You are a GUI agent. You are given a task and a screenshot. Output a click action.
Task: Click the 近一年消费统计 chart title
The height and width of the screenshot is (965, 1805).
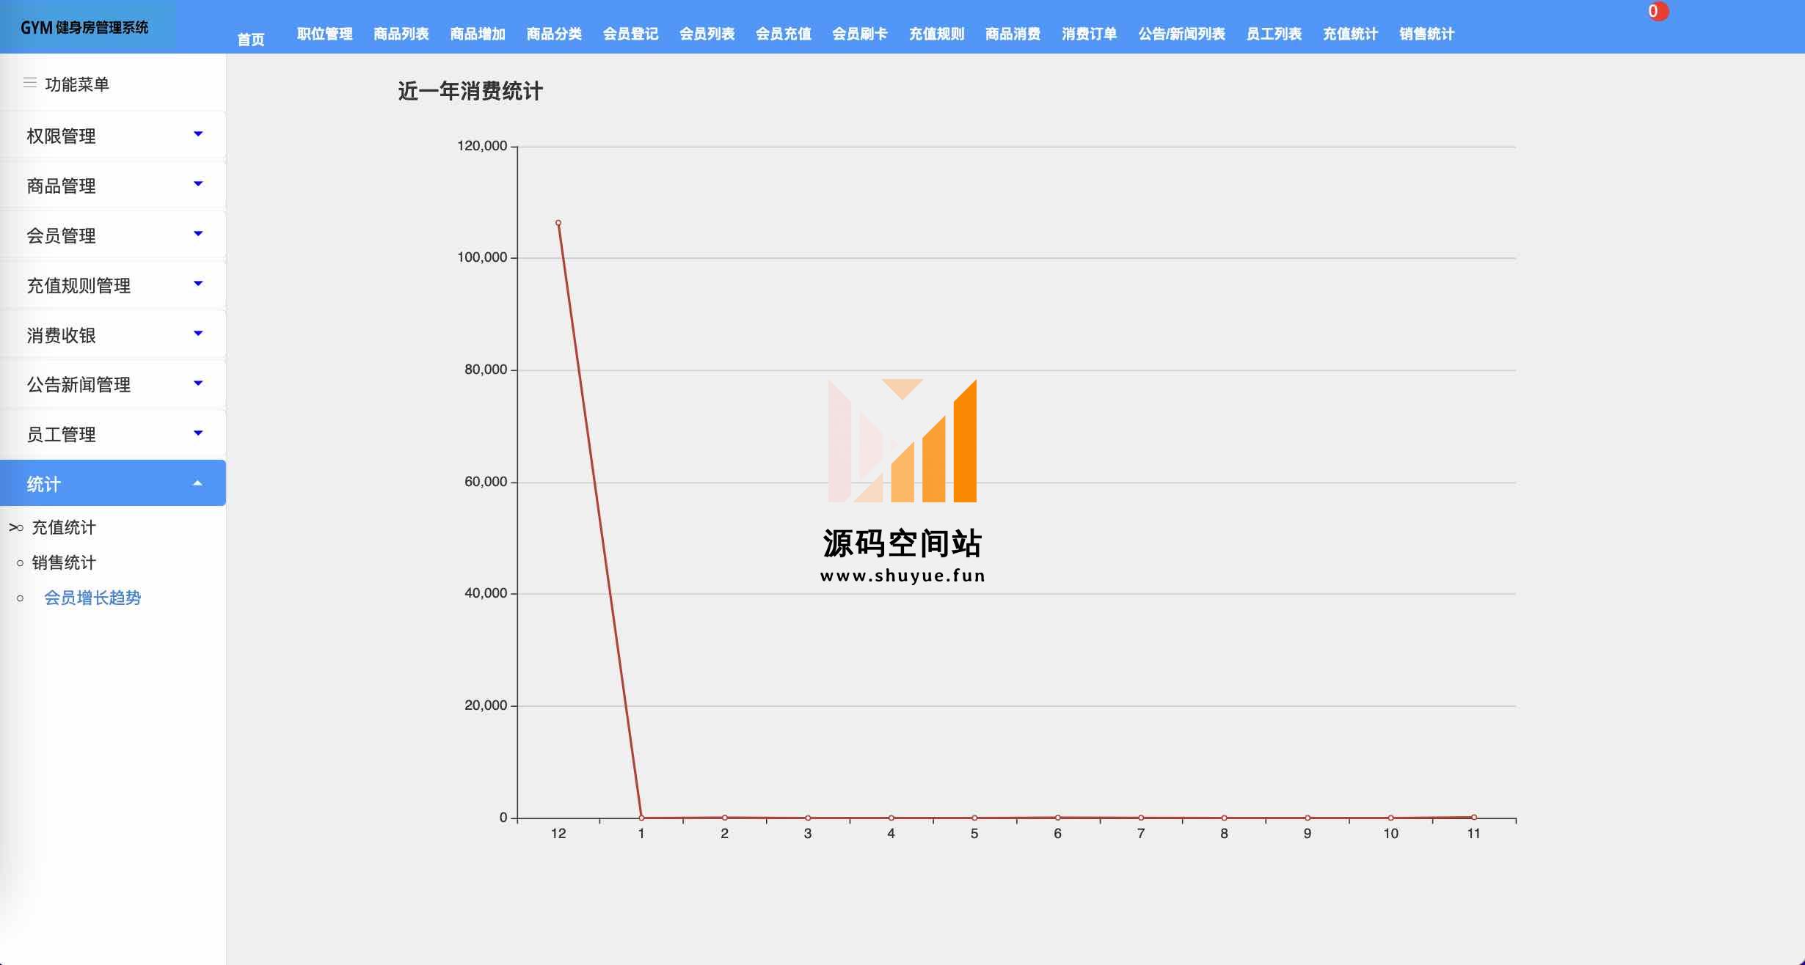click(x=470, y=91)
